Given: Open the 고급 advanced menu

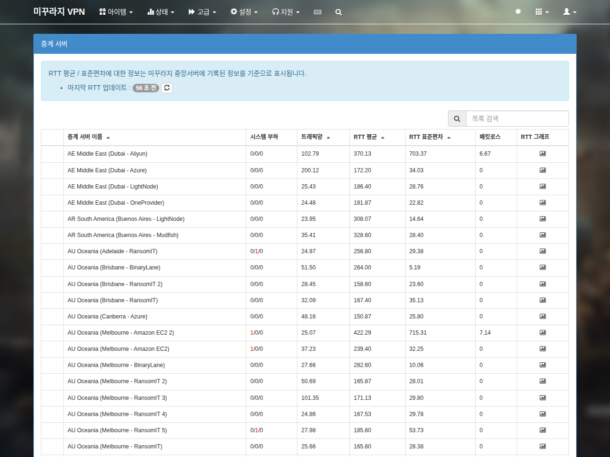Looking at the screenshot, I should (203, 12).
